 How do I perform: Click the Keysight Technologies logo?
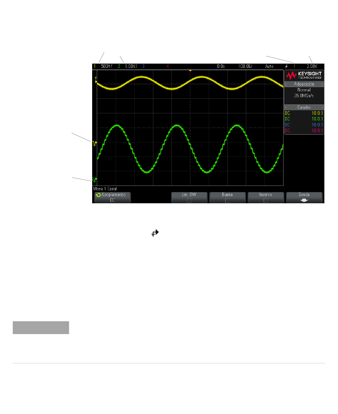pos(304,75)
